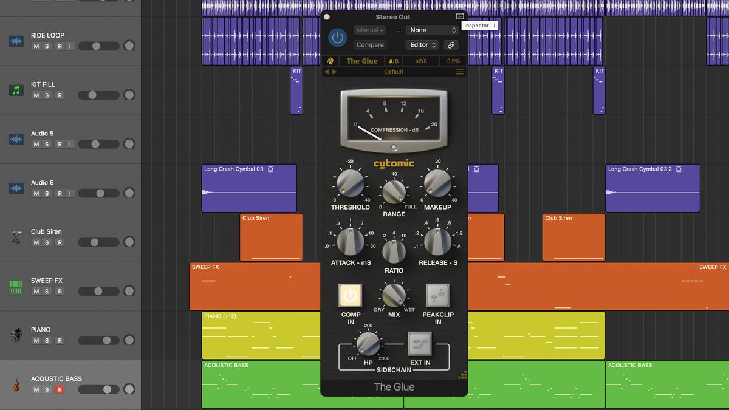Click the PIANO track pan knob
Screen dimensions: 729x410
click(129, 340)
